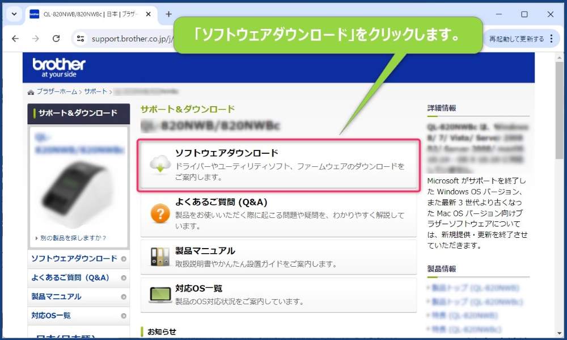Click arrow bullet beside sidebar よくあるご質問
The image size is (567, 340).
[x=124, y=278]
